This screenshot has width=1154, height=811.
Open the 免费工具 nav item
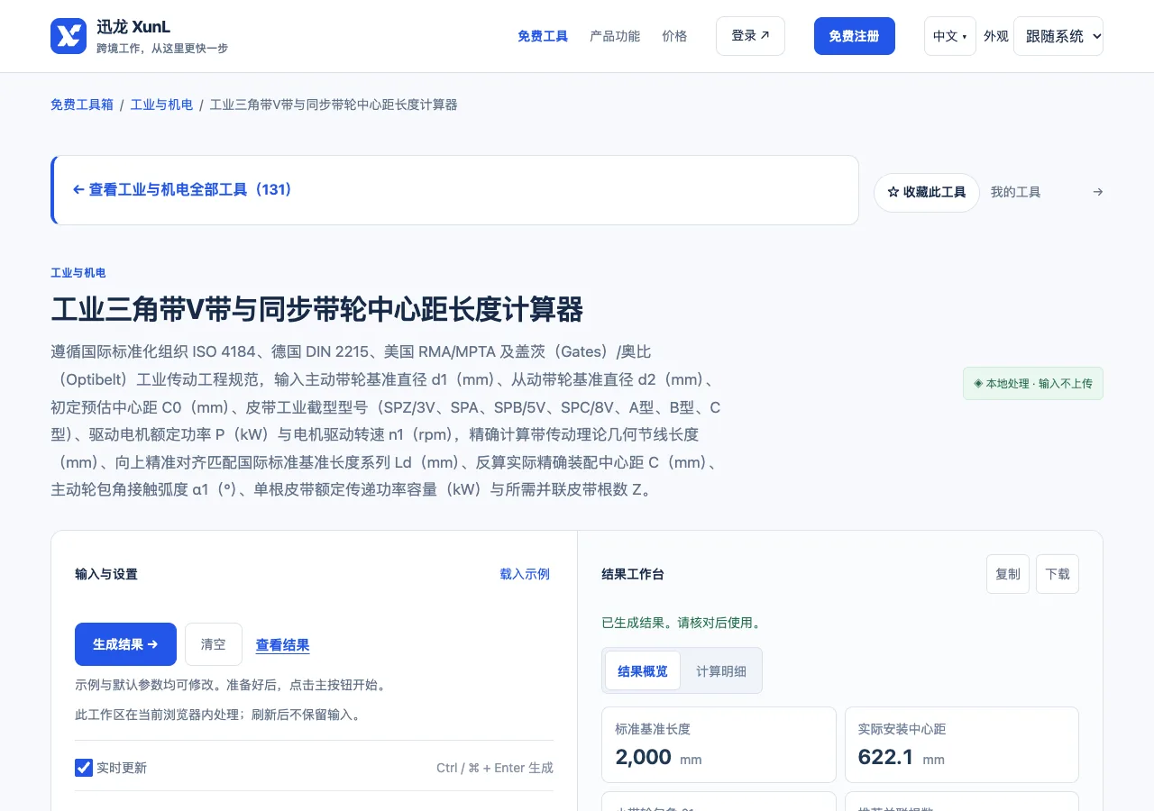(543, 36)
